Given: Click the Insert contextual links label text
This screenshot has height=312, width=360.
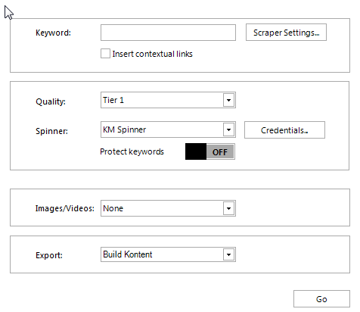Looking at the screenshot, I should point(152,54).
